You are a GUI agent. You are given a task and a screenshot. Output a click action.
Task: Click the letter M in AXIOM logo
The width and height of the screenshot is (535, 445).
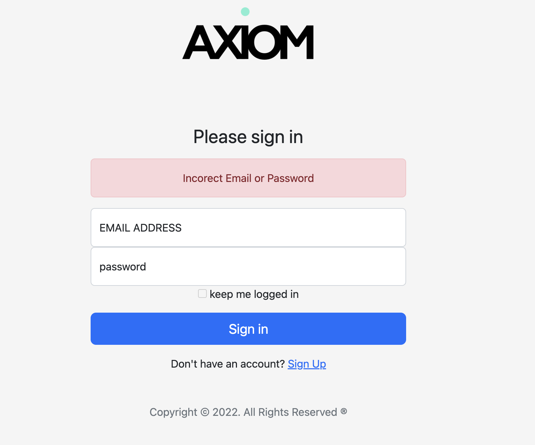point(296,42)
